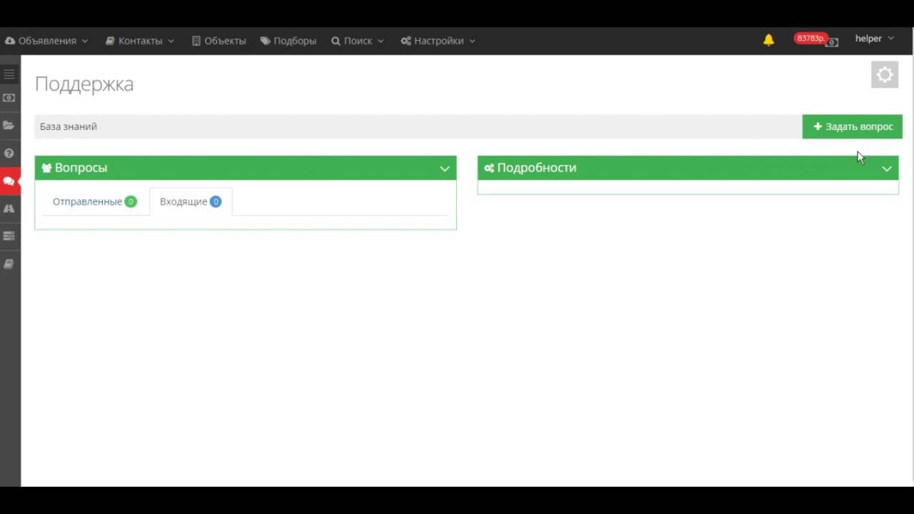914x514 pixels.
Task: Select the red chat bubbles sidebar icon
Action: pyautogui.click(x=9, y=181)
